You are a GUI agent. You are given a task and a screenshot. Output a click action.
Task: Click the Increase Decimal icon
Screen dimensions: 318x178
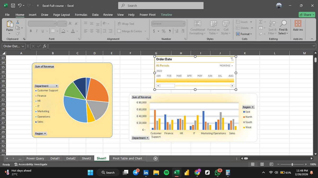177,31
